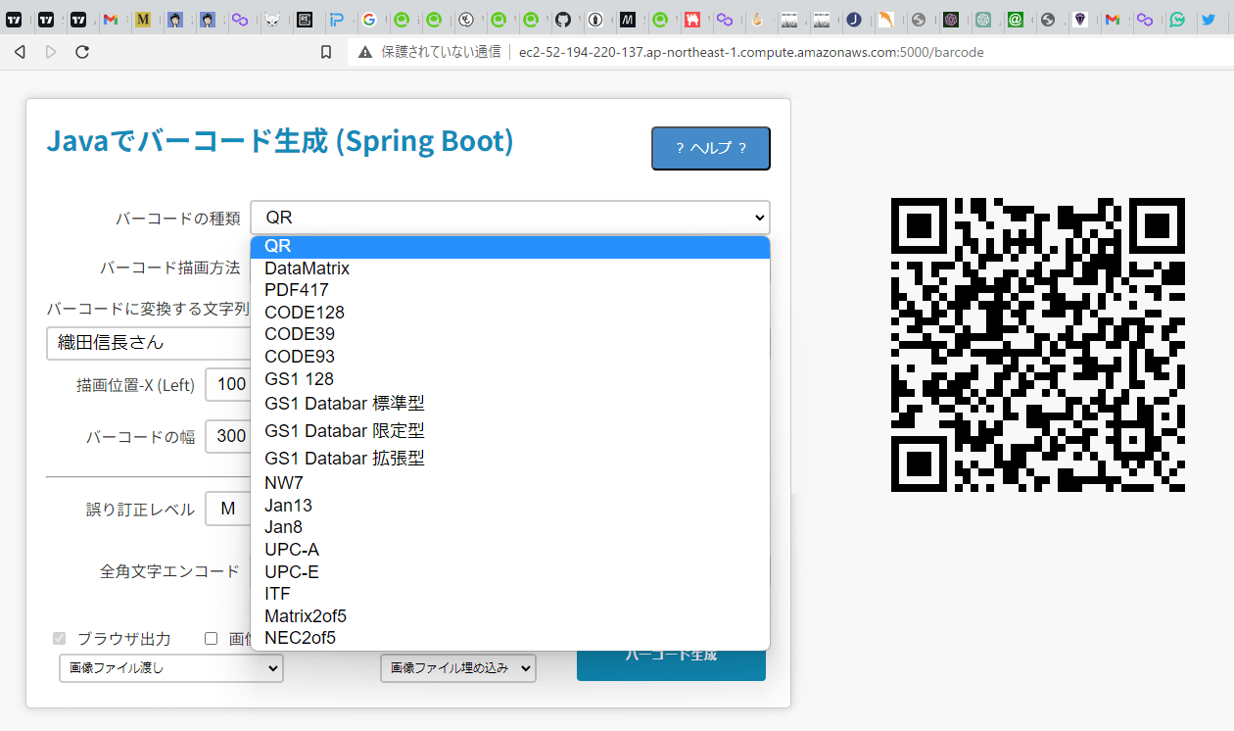Toggle the ブラウザ出力 checkbox

[x=60, y=639]
